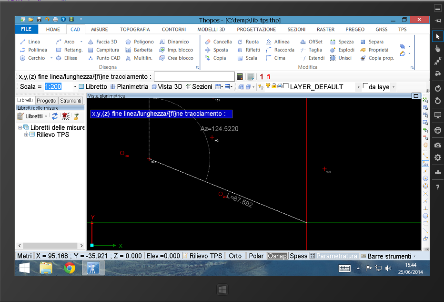Toggle Polar mode in status bar
444x302 pixels.
pyautogui.click(x=256, y=256)
